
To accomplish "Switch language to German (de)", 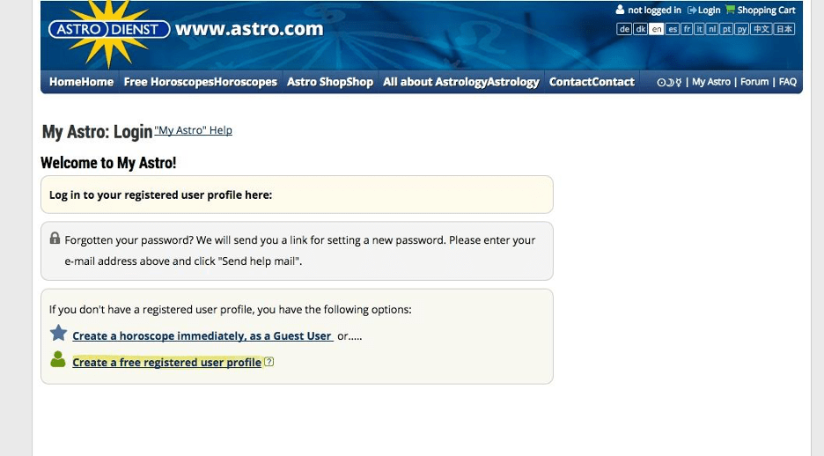I will coord(623,29).
